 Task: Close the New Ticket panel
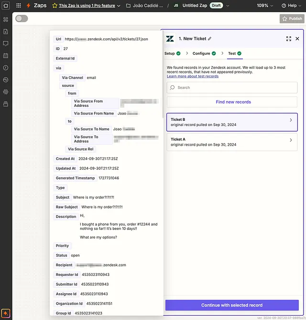[x=297, y=39]
